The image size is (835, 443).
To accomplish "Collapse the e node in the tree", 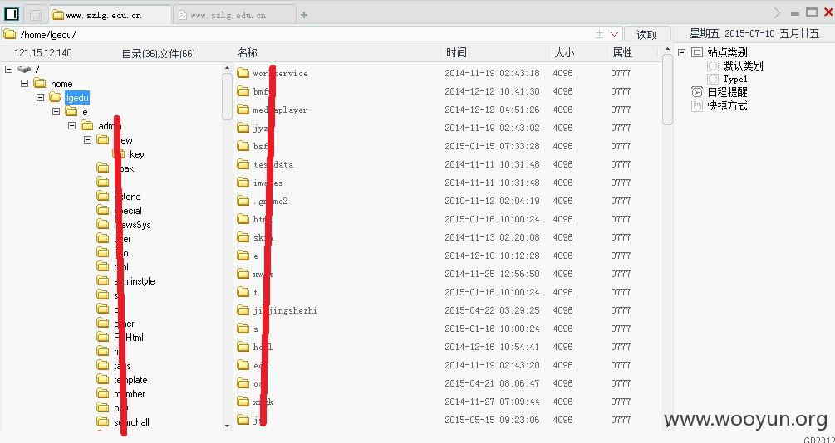I will coord(56,112).
